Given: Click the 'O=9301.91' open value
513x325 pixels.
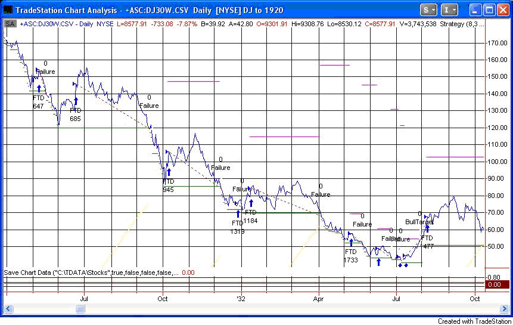Looking at the screenshot, I should tap(272, 24).
